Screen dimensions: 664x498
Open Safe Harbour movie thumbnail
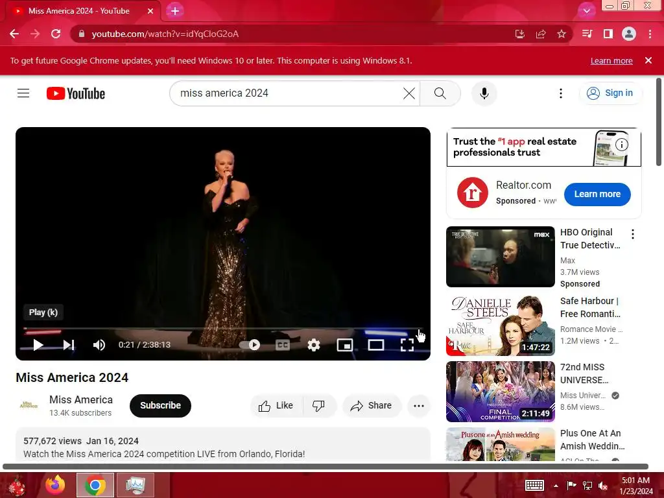[500, 326]
